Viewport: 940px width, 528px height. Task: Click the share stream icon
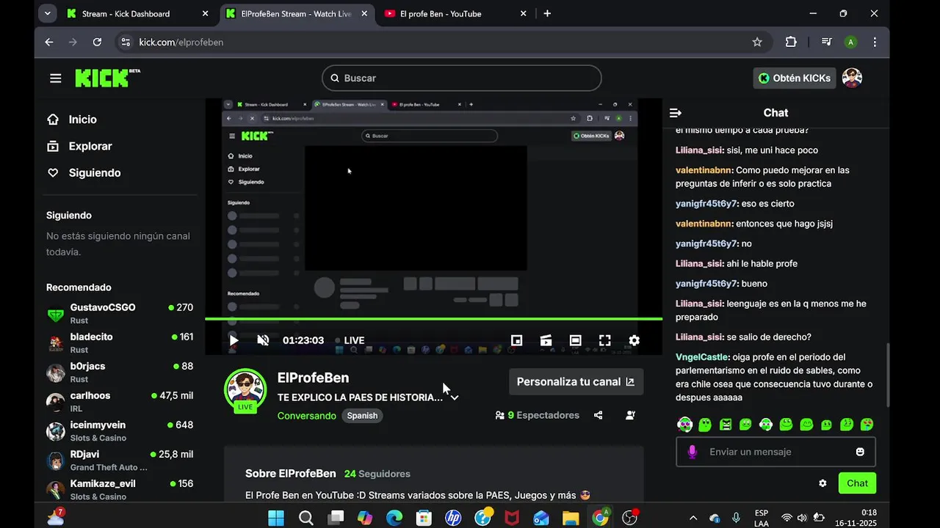598,415
